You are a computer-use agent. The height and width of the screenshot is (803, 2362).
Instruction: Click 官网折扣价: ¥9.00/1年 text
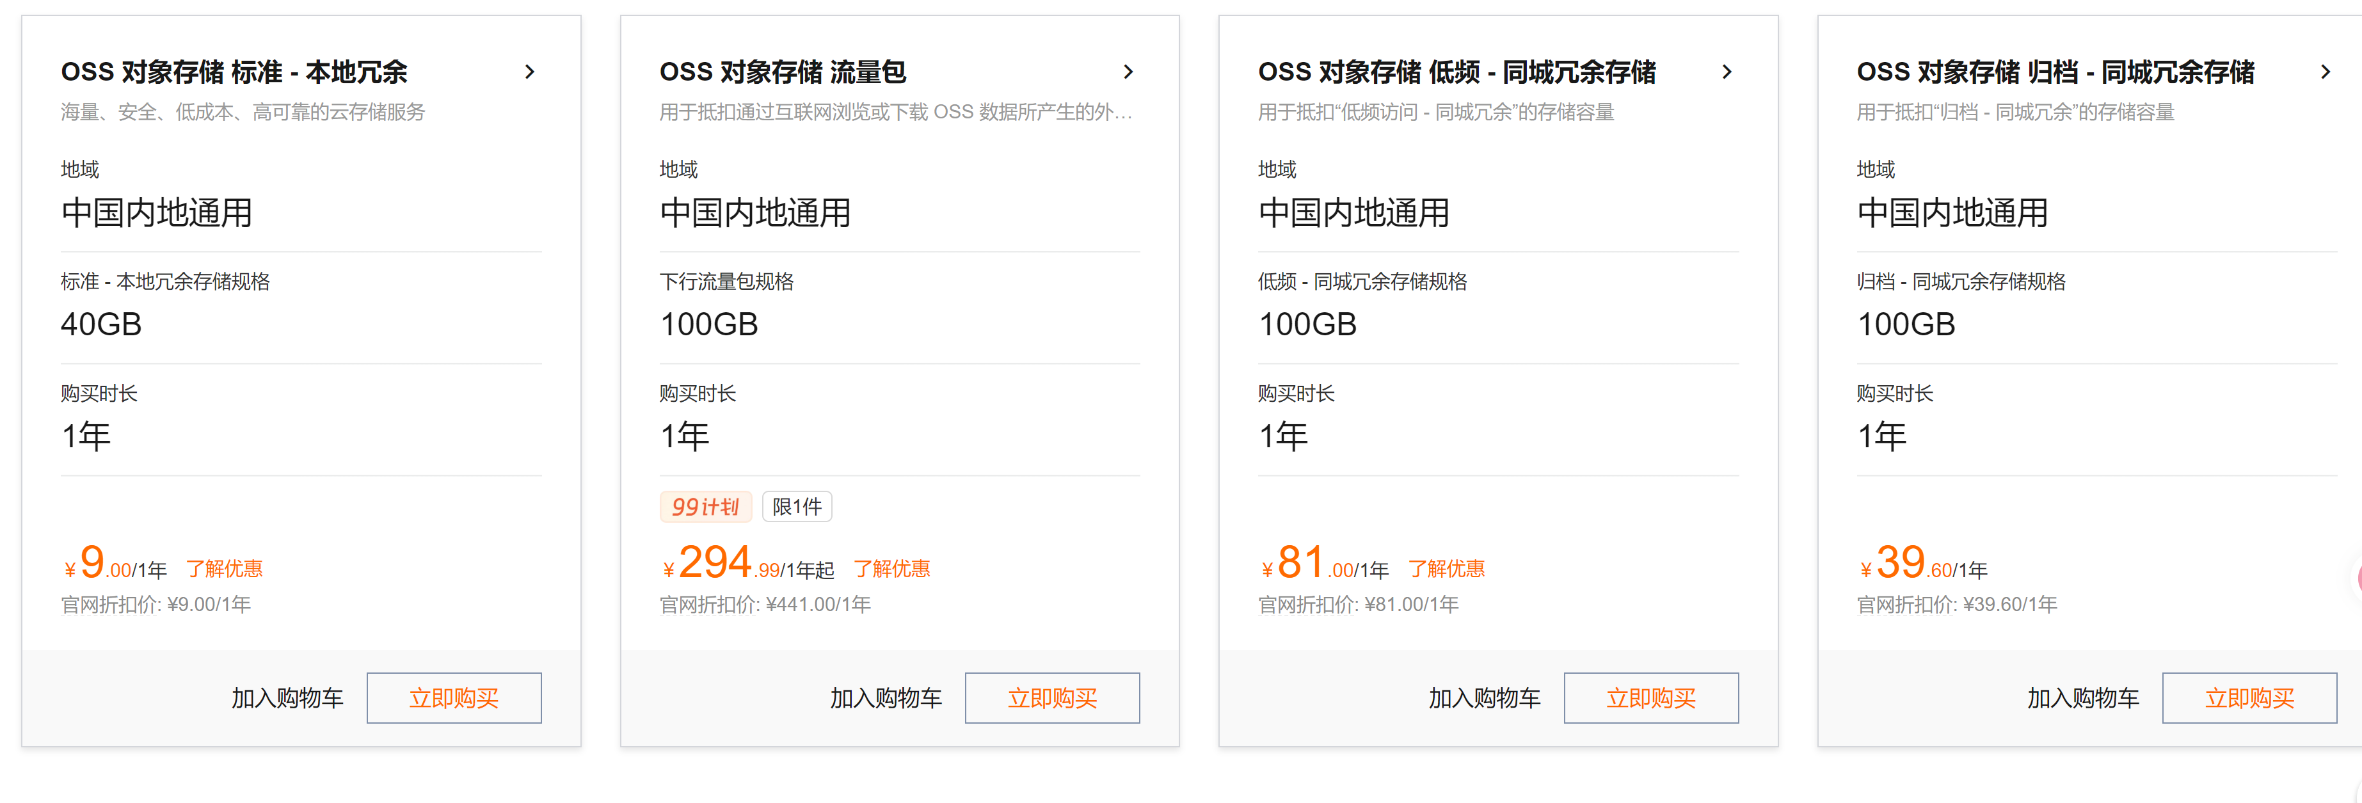point(156,604)
